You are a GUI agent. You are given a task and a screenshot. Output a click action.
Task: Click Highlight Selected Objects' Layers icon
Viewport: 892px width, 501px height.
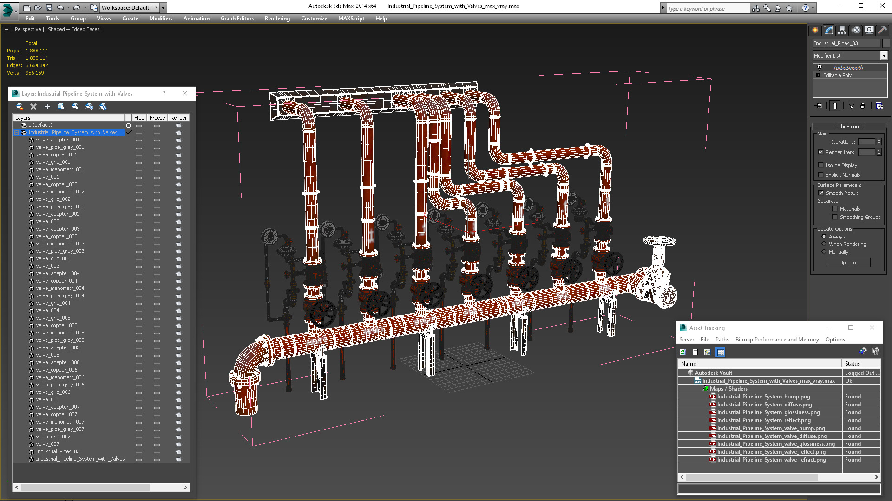[x=75, y=107]
